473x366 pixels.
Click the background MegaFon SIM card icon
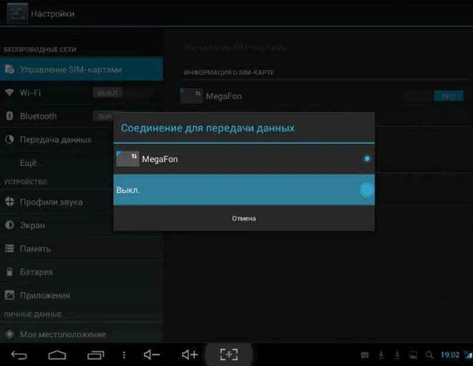(192, 96)
